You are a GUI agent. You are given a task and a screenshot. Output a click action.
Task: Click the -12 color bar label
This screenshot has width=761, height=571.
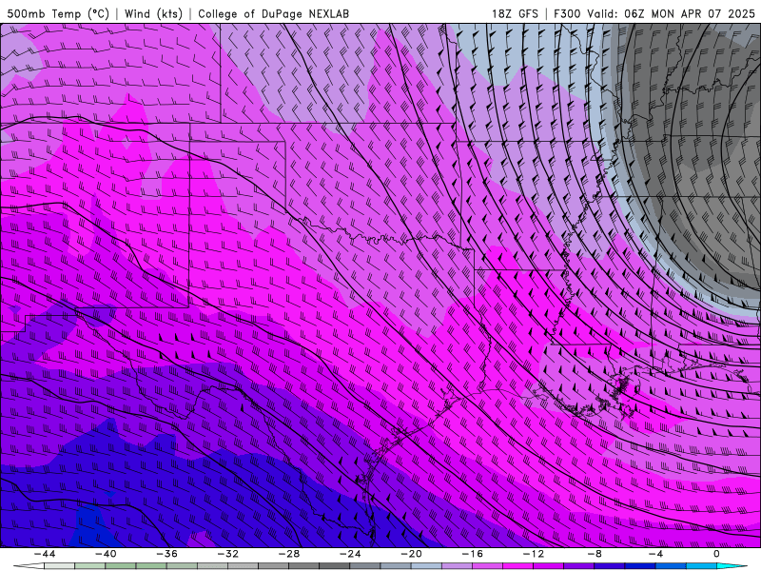point(534,554)
